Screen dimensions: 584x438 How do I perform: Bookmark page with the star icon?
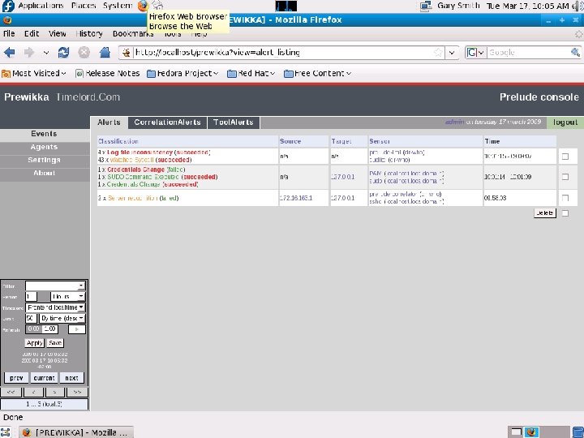(439, 53)
